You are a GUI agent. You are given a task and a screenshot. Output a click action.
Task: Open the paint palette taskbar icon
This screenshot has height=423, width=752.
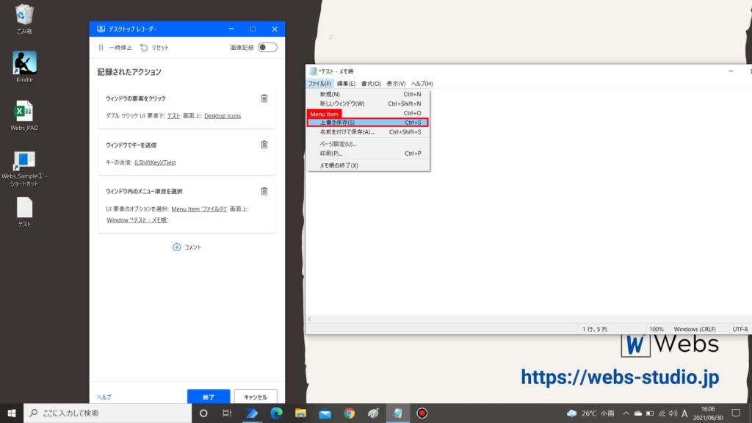click(373, 413)
